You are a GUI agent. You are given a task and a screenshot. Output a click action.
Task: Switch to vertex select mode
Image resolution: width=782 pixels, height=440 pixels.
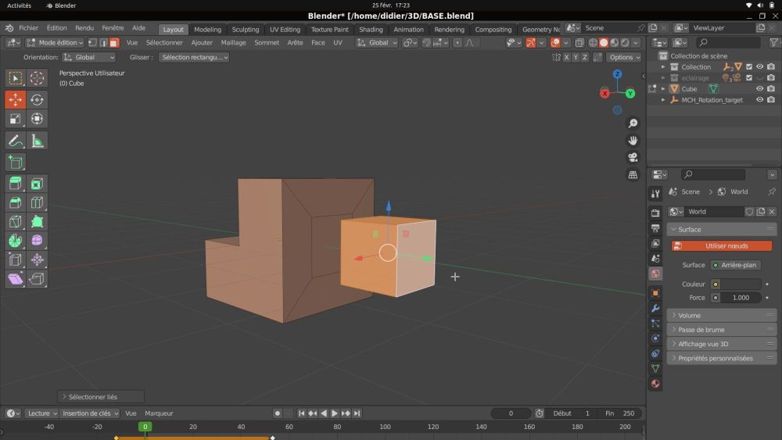click(93, 43)
